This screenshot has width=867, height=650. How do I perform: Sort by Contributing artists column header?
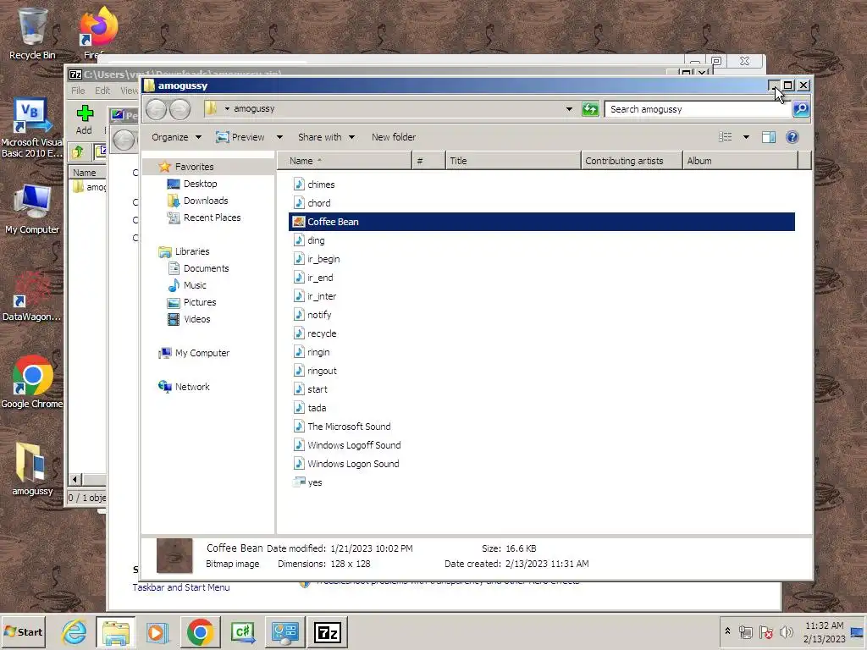click(632, 161)
